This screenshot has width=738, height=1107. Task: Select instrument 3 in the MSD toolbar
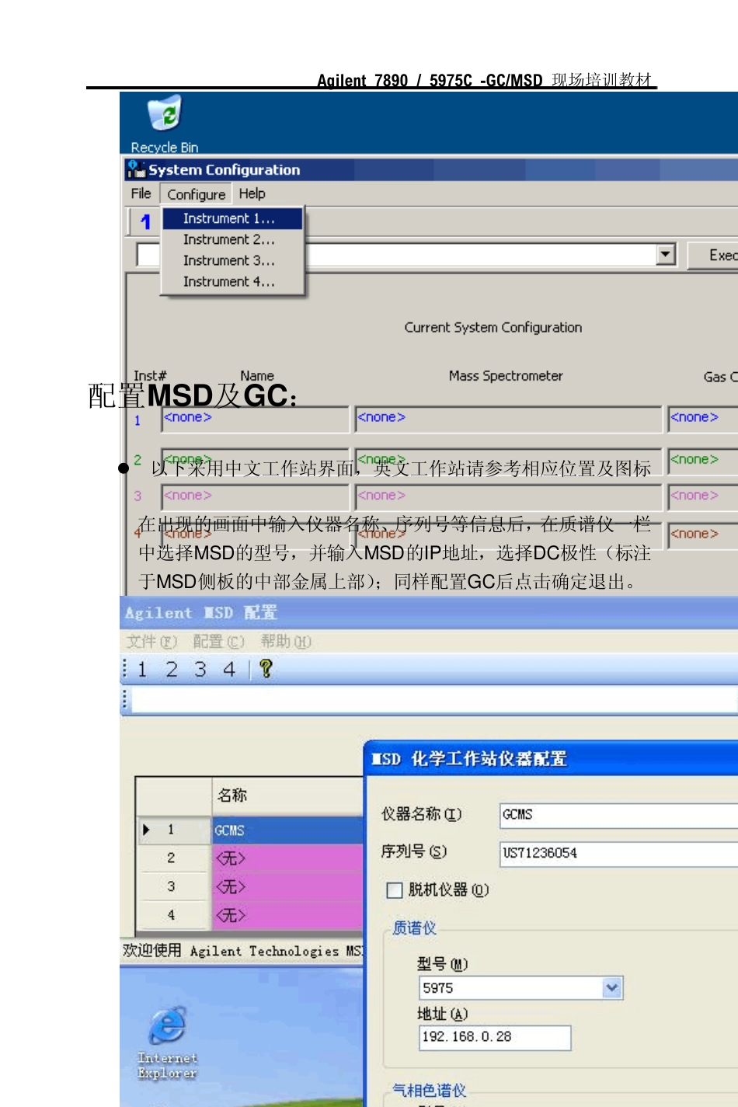click(x=200, y=669)
